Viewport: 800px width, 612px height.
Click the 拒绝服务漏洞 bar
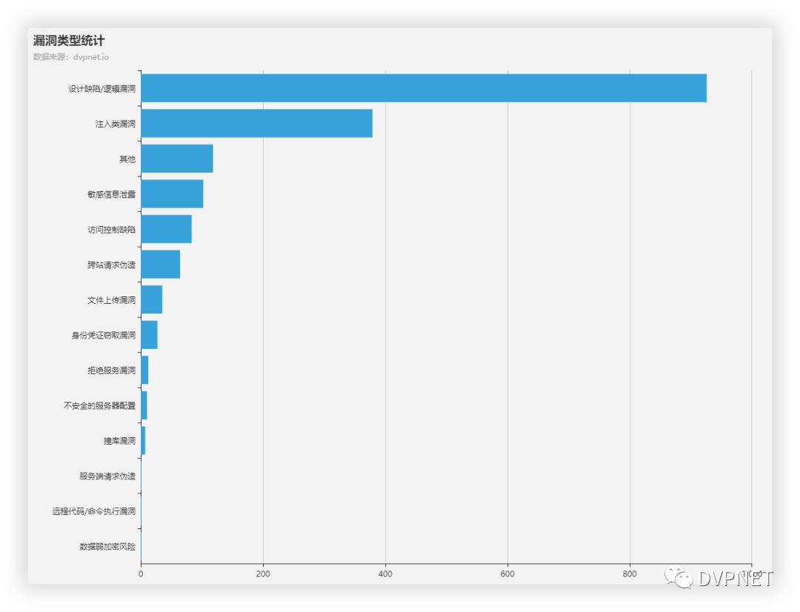[144, 370]
